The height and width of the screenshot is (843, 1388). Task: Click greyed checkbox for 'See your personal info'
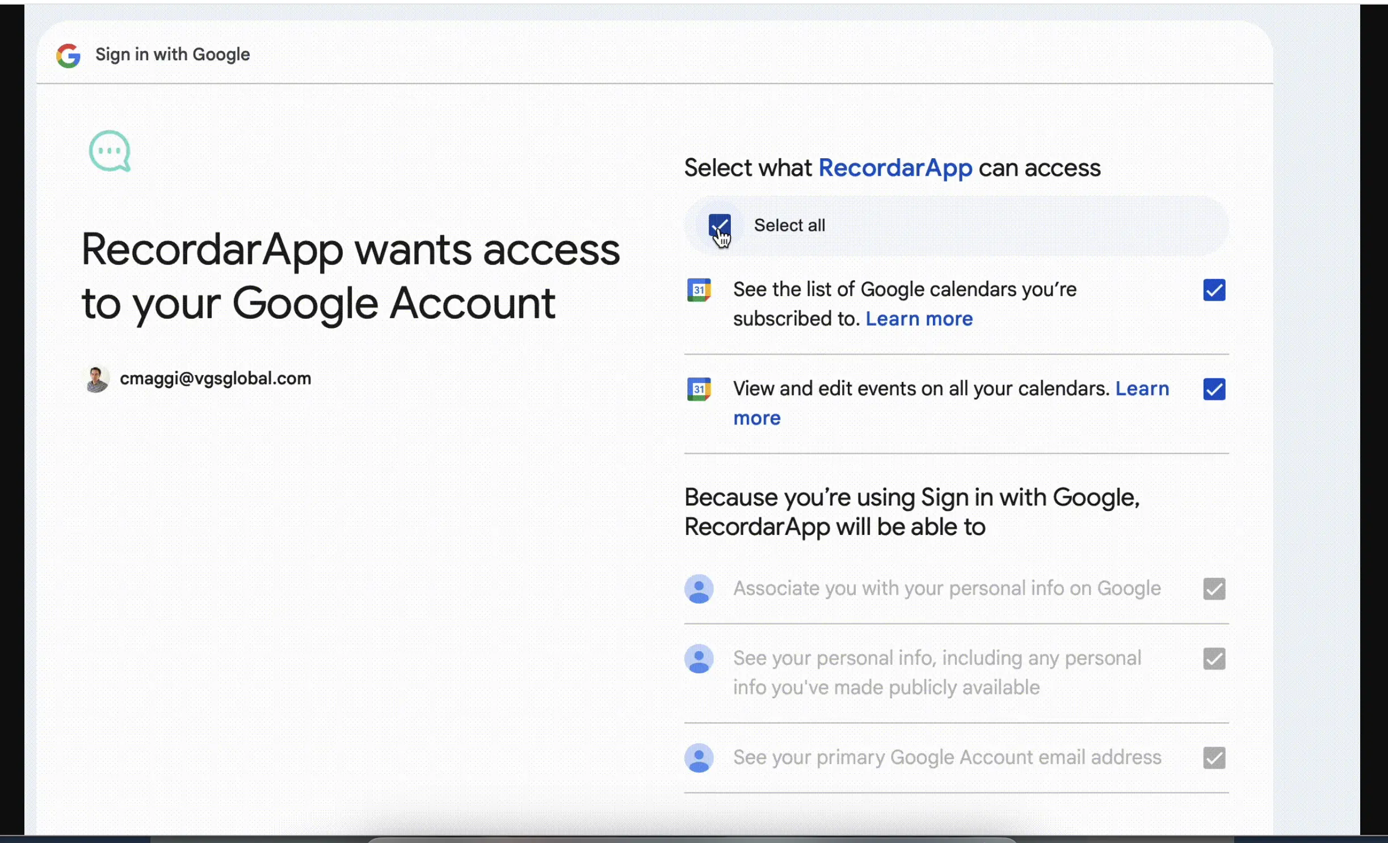pos(1214,659)
